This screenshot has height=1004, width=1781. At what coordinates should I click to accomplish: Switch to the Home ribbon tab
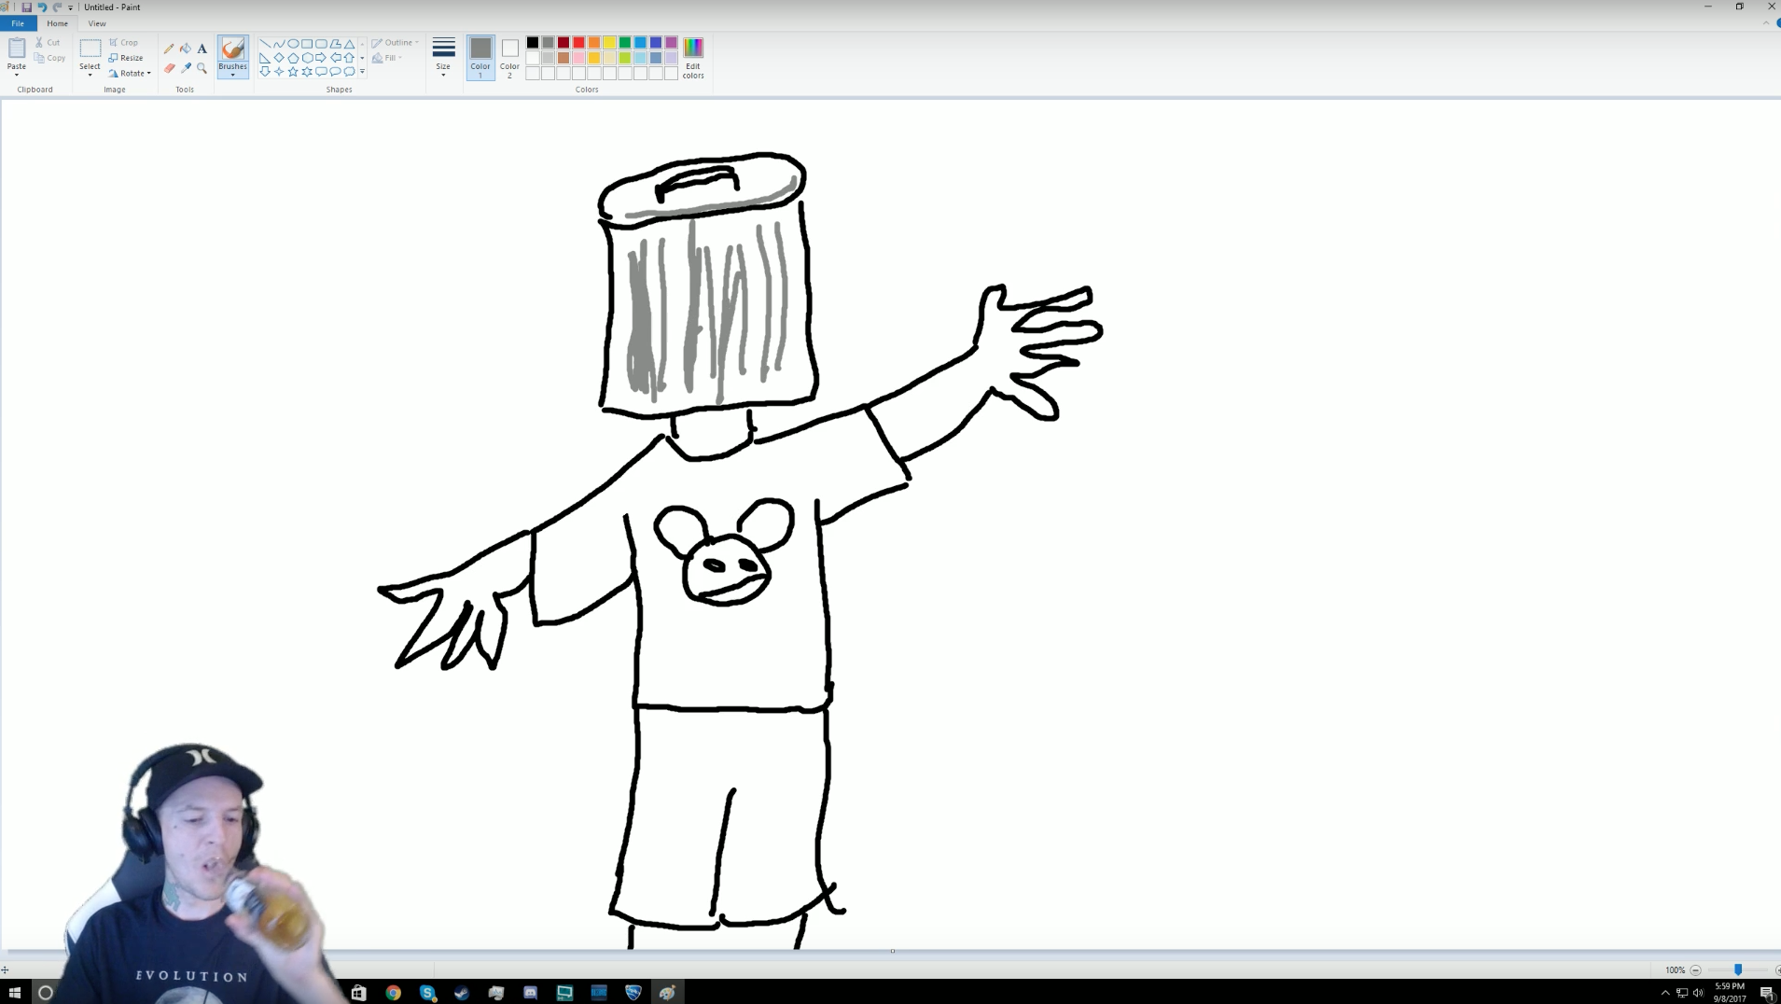click(x=57, y=23)
